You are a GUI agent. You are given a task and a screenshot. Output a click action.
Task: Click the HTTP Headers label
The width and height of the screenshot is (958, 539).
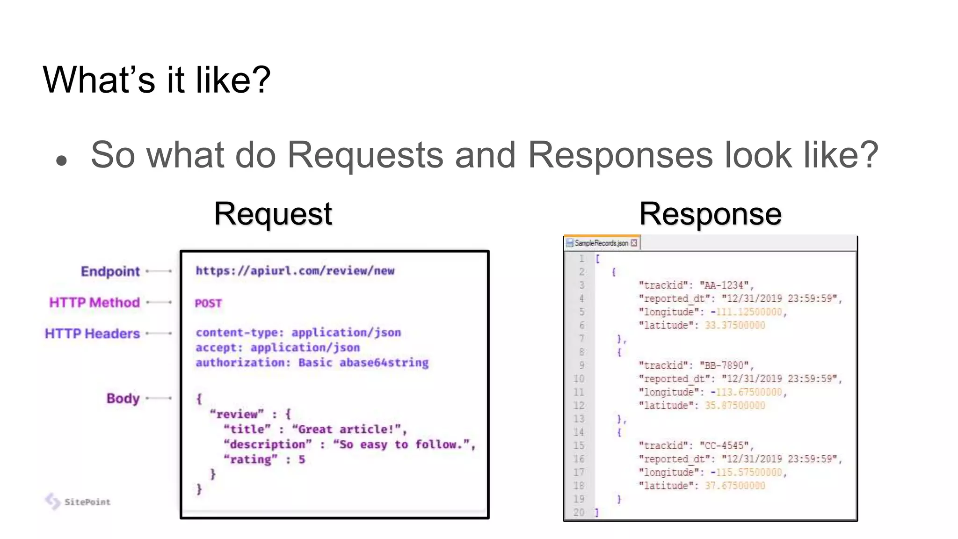click(x=92, y=334)
